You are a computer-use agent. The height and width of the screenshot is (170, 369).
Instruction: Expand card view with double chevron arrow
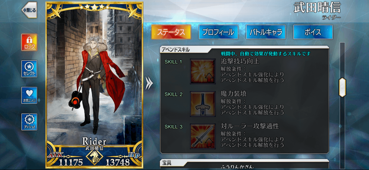click(x=149, y=83)
